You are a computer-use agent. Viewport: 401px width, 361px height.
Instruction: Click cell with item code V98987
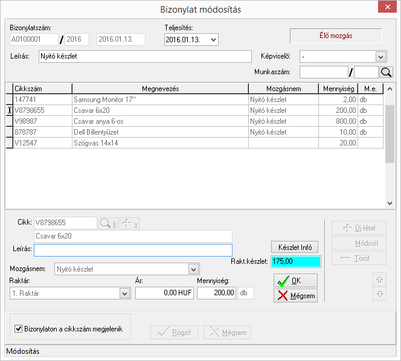(x=42, y=121)
